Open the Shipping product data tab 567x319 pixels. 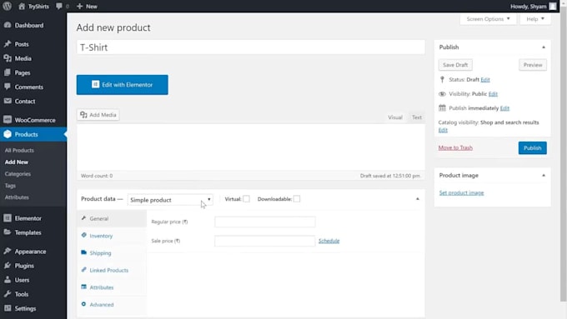pyautogui.click(x=112, y=253)
